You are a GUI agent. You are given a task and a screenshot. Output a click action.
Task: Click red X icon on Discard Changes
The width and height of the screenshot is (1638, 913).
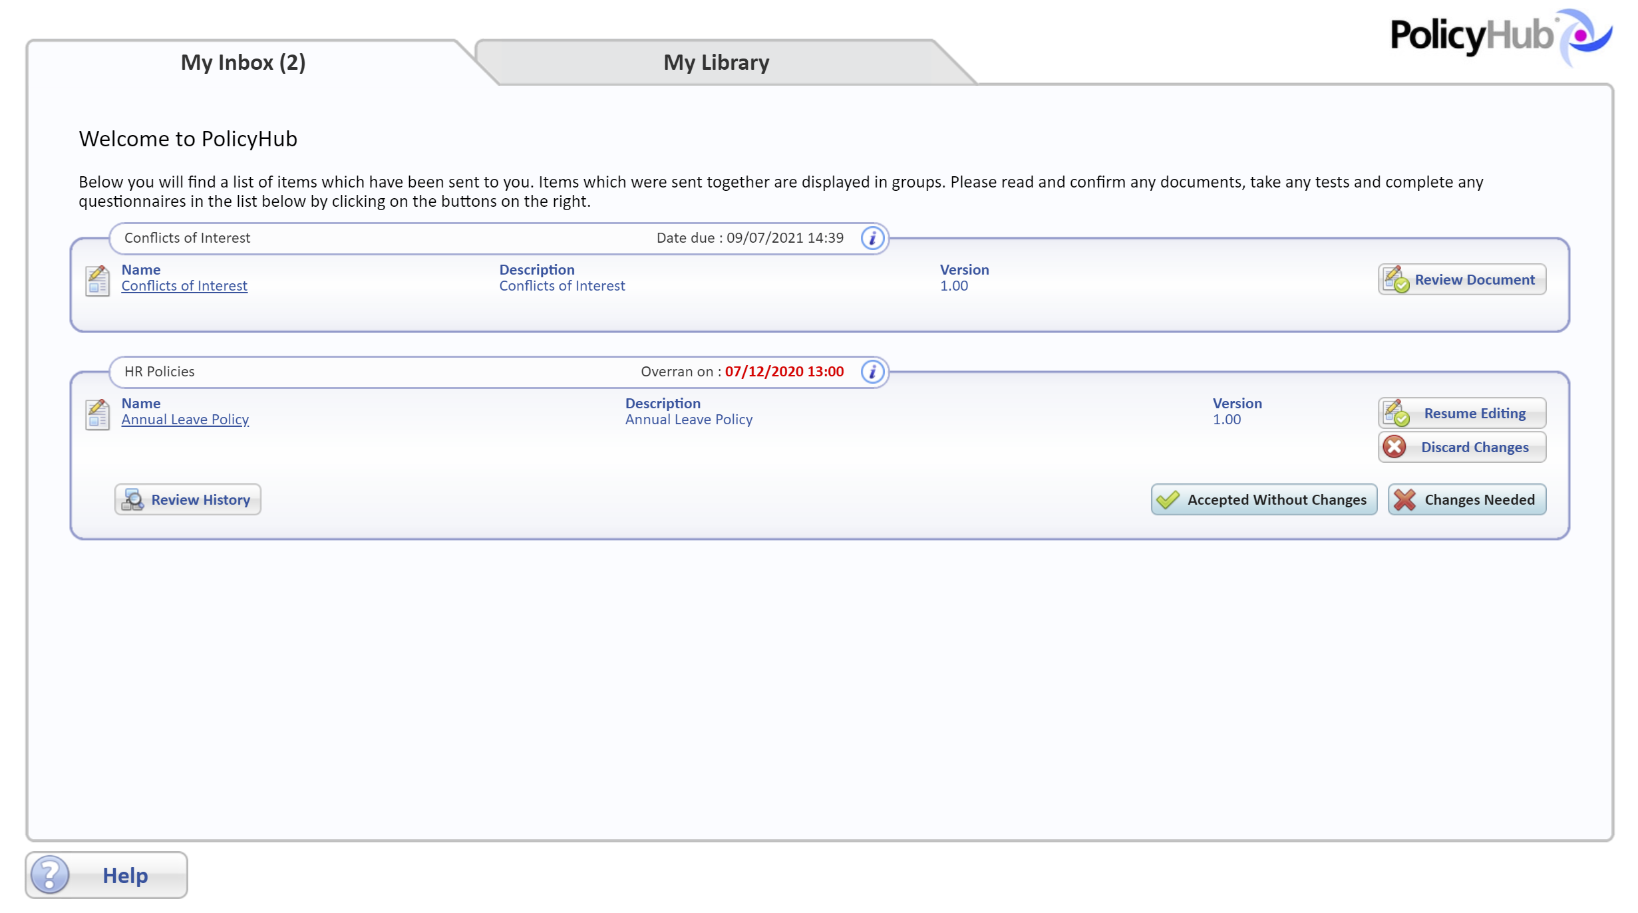[x=1394, y=447]
